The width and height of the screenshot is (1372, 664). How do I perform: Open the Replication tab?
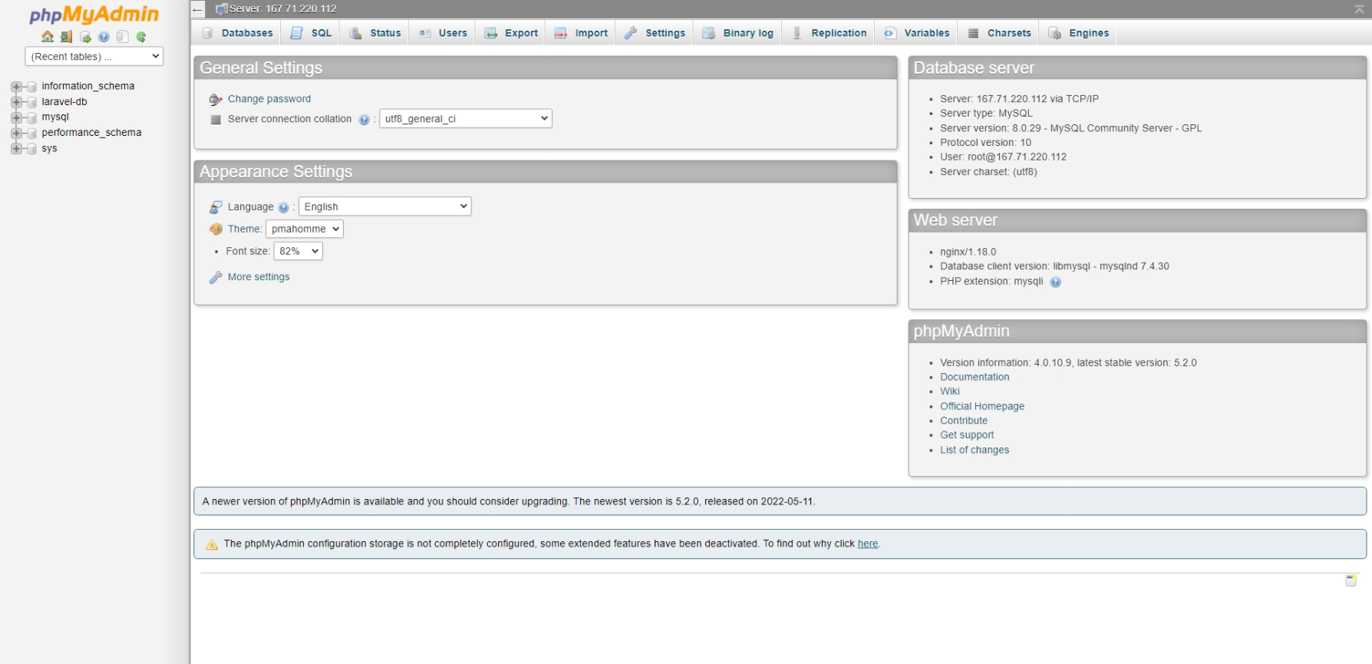(829, 33)
